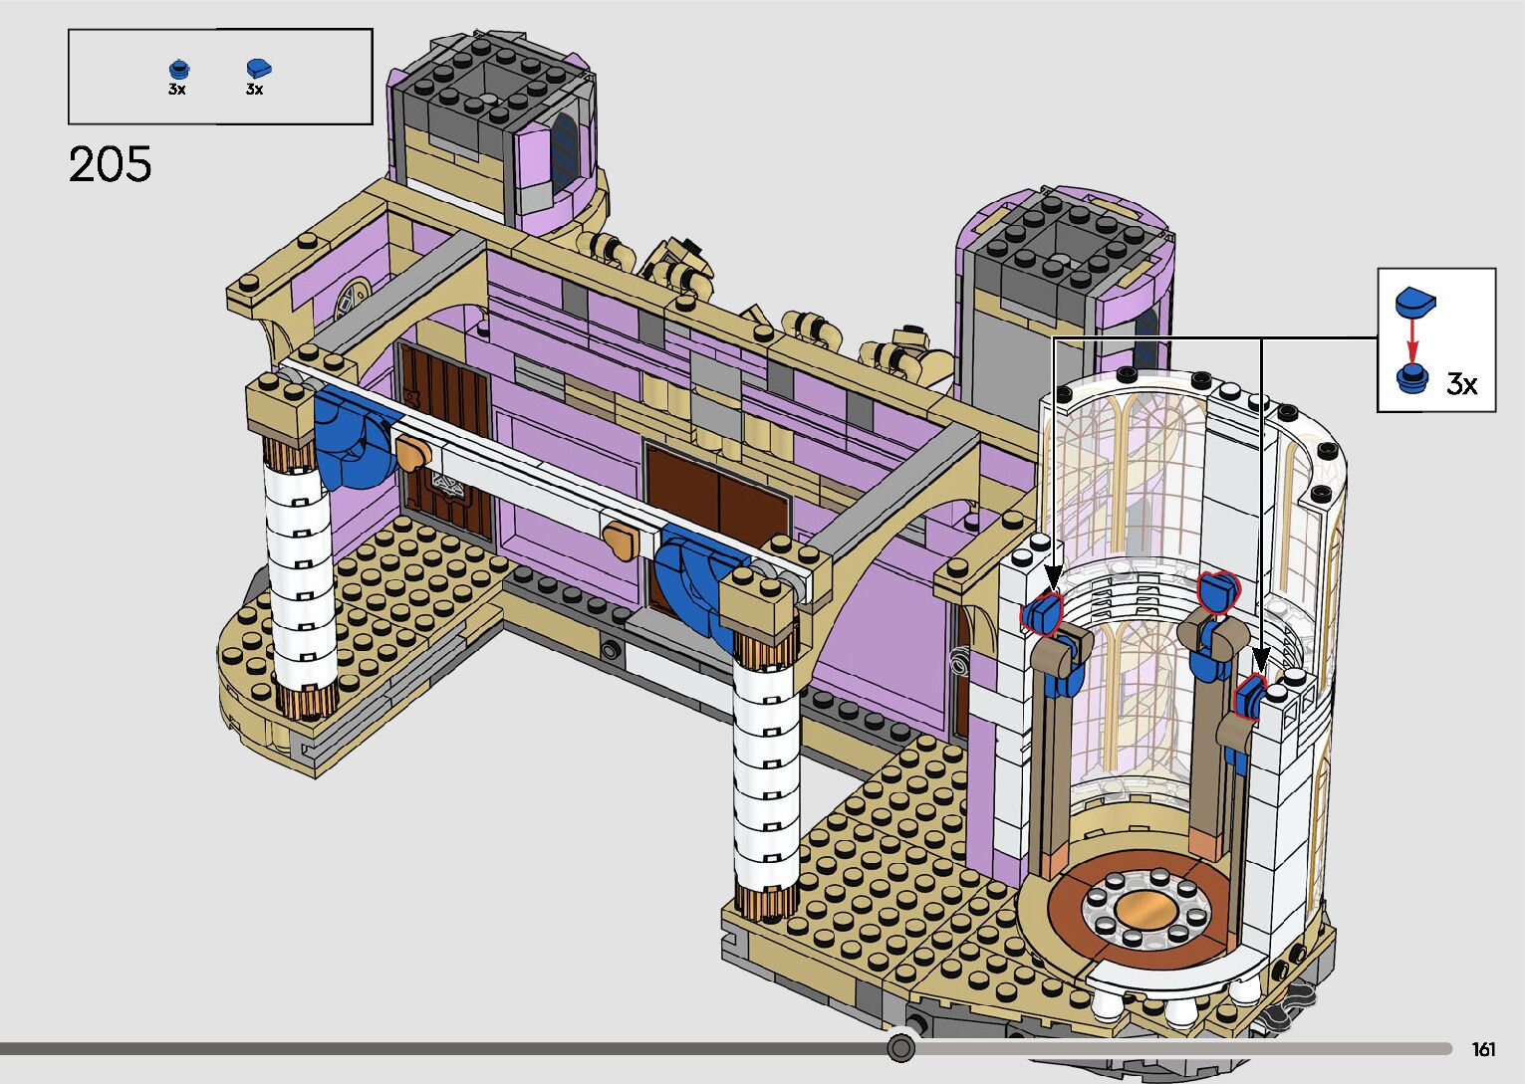The image size is (1525, 1084).
Task: Click the blue round plate in parts list
Action: coord(178,69)
